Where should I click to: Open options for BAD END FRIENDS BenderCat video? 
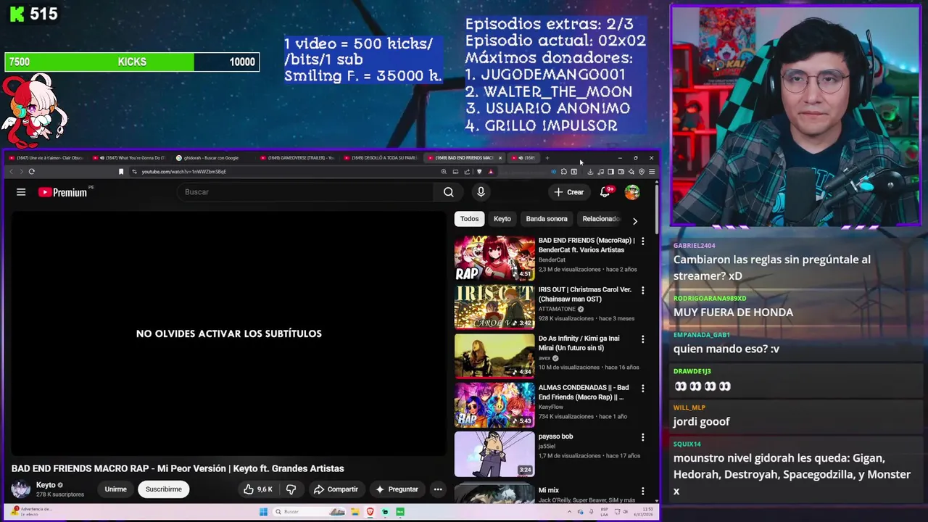[642, 241]
